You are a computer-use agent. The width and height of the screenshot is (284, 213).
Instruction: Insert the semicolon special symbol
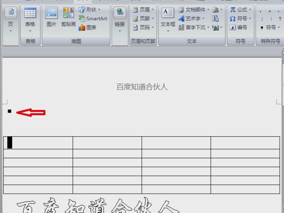click(x=262, y=19)
